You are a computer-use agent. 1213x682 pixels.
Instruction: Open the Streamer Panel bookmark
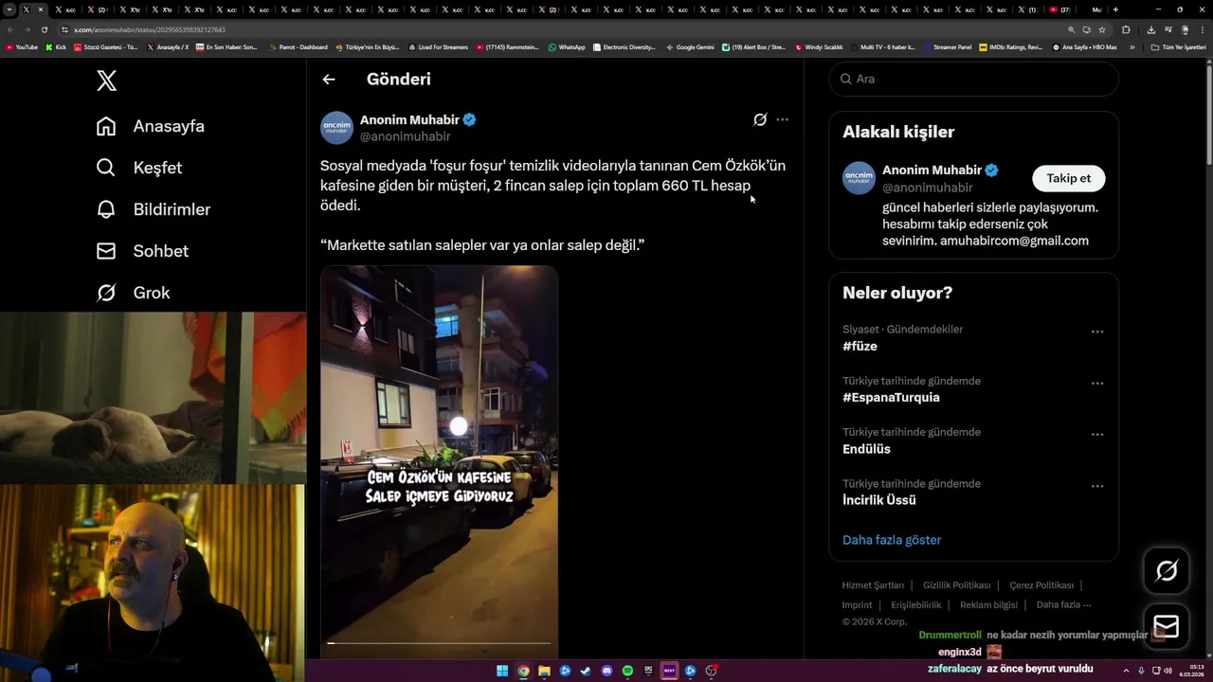(947, 46)
